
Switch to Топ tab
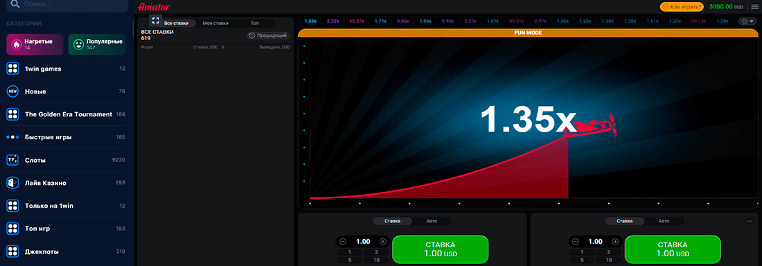(255, 24)
